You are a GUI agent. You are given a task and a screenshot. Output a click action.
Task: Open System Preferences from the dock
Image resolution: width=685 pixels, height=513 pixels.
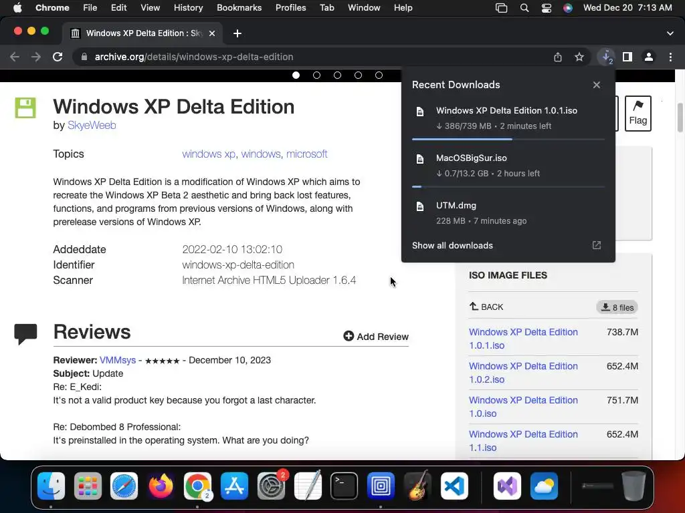271,486
